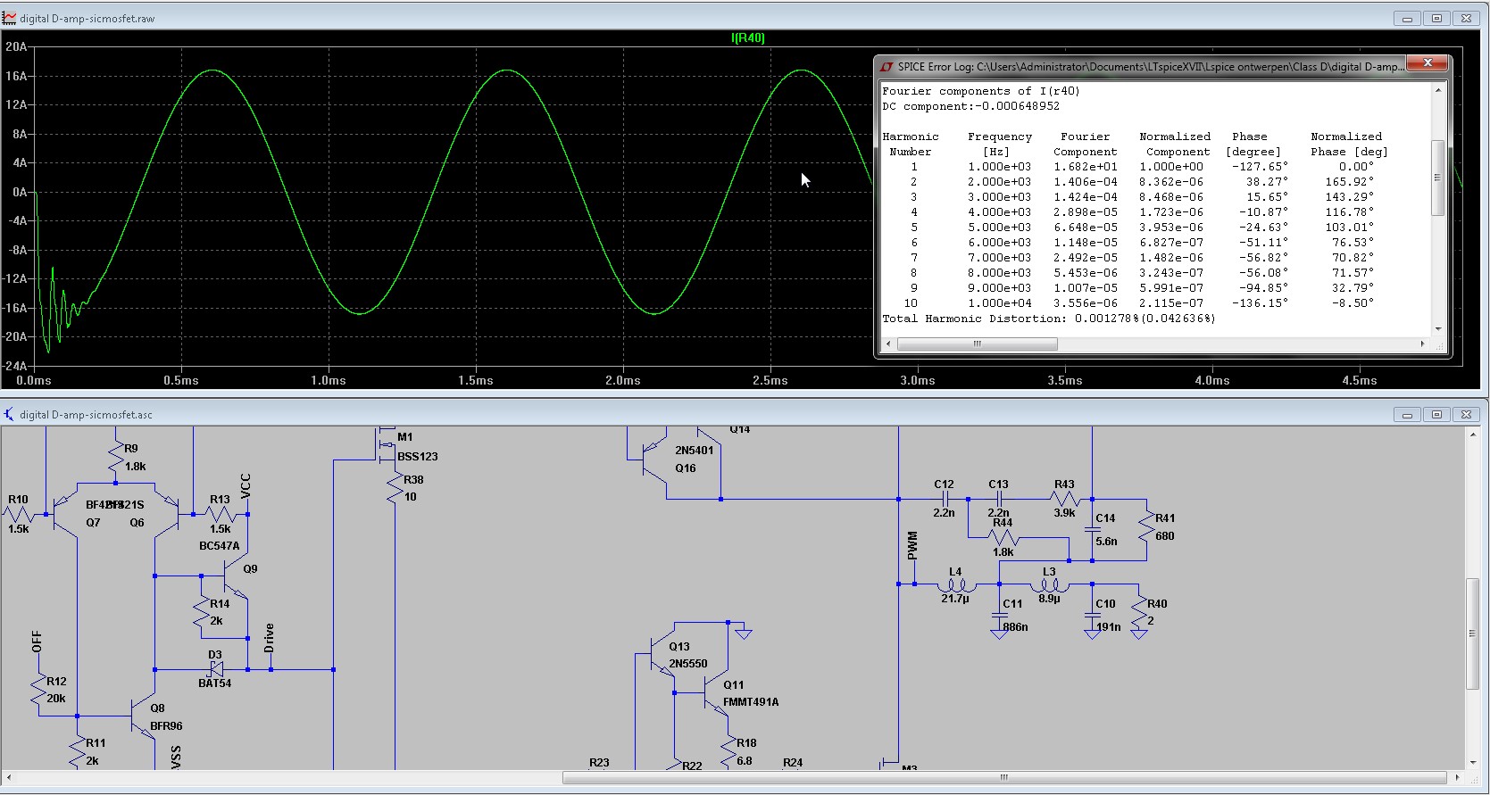Select the Q8 BFR96 transistor symbol
1490x795 pixels.
[142, 716]
